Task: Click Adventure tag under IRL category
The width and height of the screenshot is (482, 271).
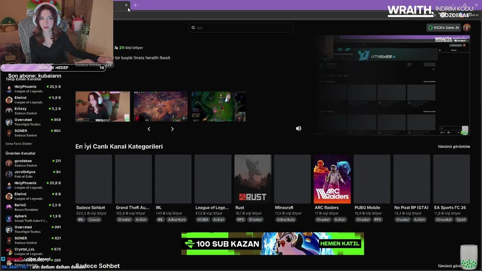Action: [x=177, y=219]
